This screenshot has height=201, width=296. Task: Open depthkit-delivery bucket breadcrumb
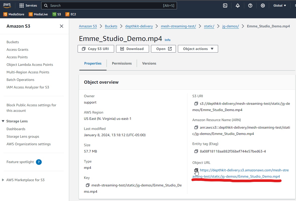[x=139, y=26]
